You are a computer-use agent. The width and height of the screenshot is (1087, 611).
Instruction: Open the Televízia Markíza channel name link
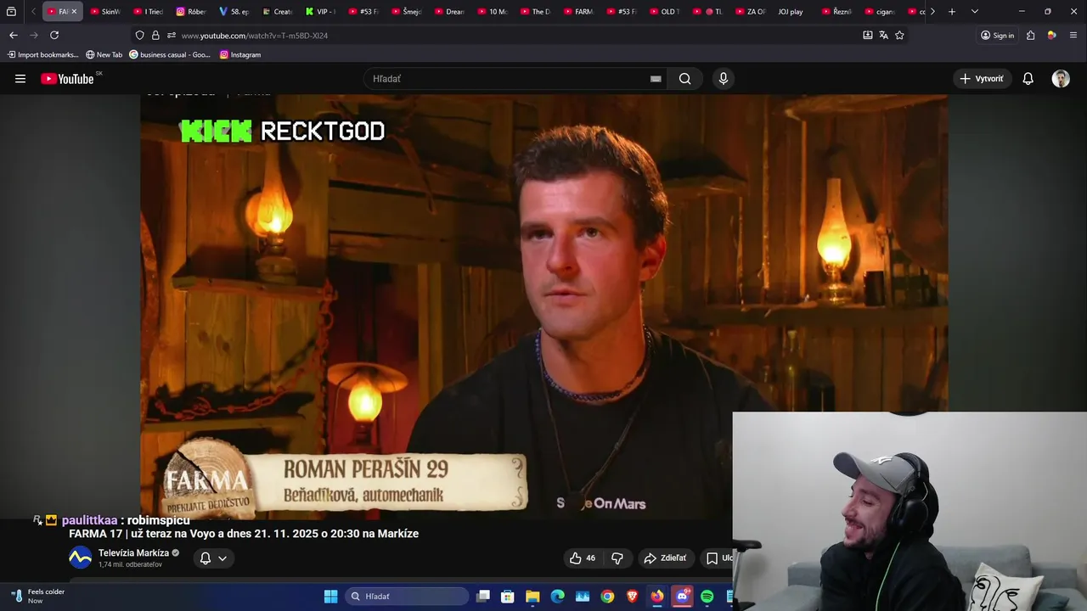[x=133, y=552]
